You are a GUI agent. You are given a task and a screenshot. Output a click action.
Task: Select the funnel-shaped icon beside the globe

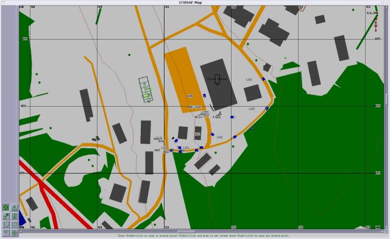6,233
